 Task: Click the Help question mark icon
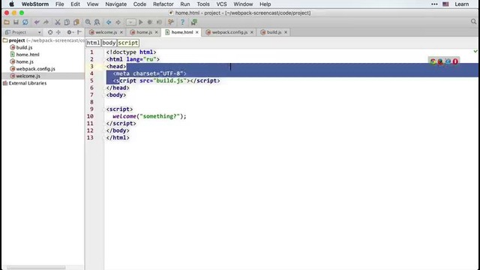tap(182, 22)
